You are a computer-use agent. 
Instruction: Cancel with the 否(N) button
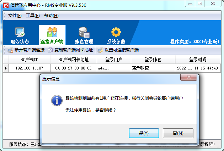click(x=178, y=133)
